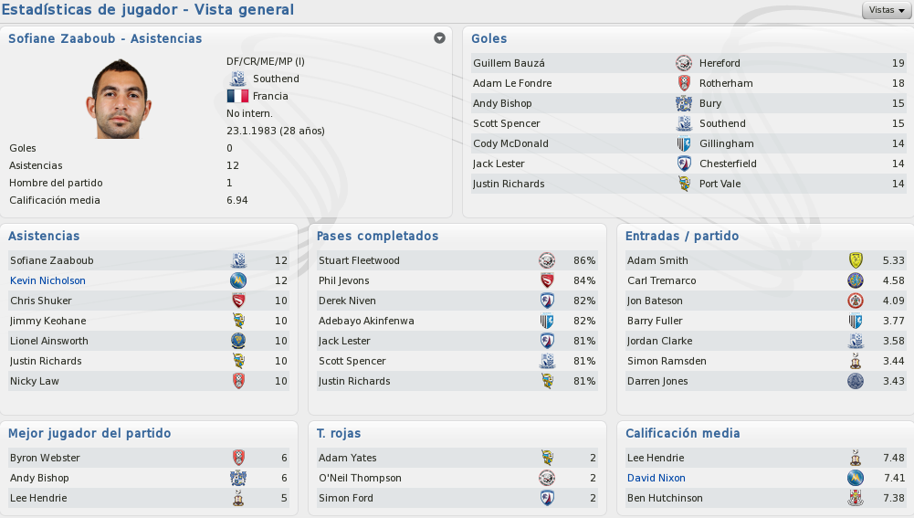This screenshot has width=914, height=518.
Task: Click Rotherham badge beside Adam Le Fondre
Action: point(684,83)
